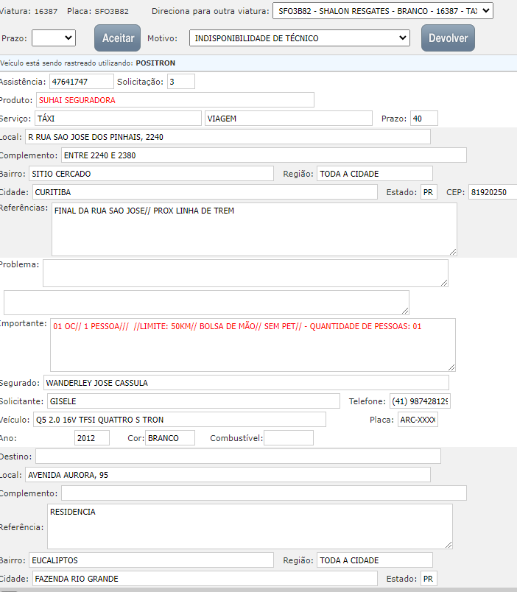Image resolution: width=517 pixels, height=592 pixels.
Task: Click the Produto field showing SUHAI SEGURADORA
Action: pyautogui.click(x=175, y=99)
